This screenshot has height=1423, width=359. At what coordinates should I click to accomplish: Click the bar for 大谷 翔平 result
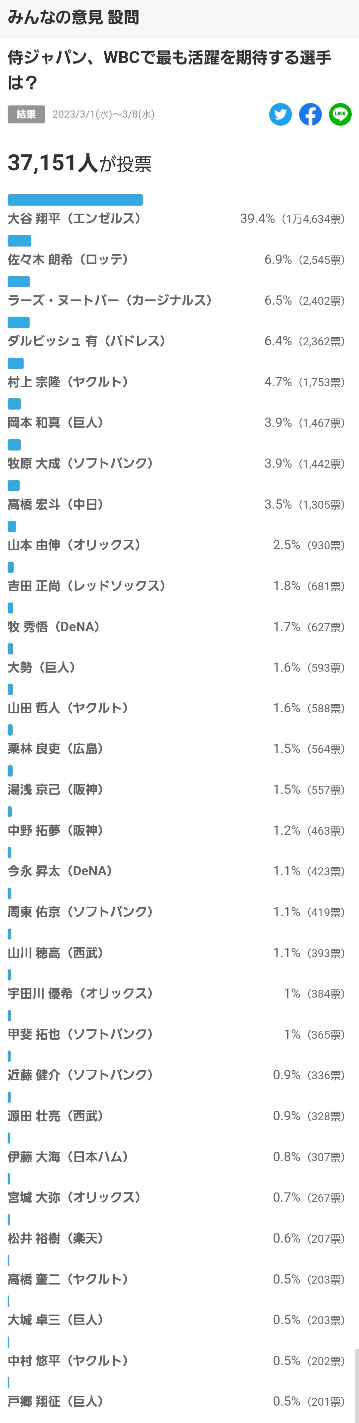[x=75, y=200]
